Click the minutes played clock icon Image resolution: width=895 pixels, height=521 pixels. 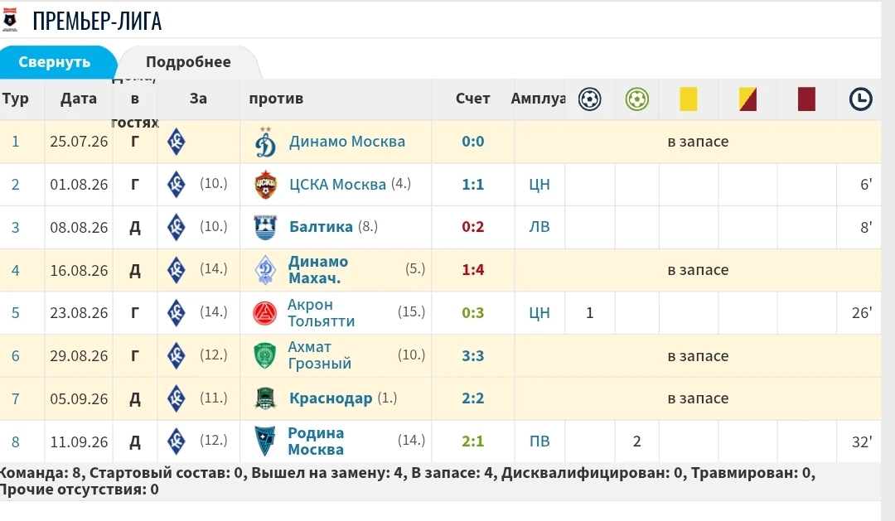point(860,99)
